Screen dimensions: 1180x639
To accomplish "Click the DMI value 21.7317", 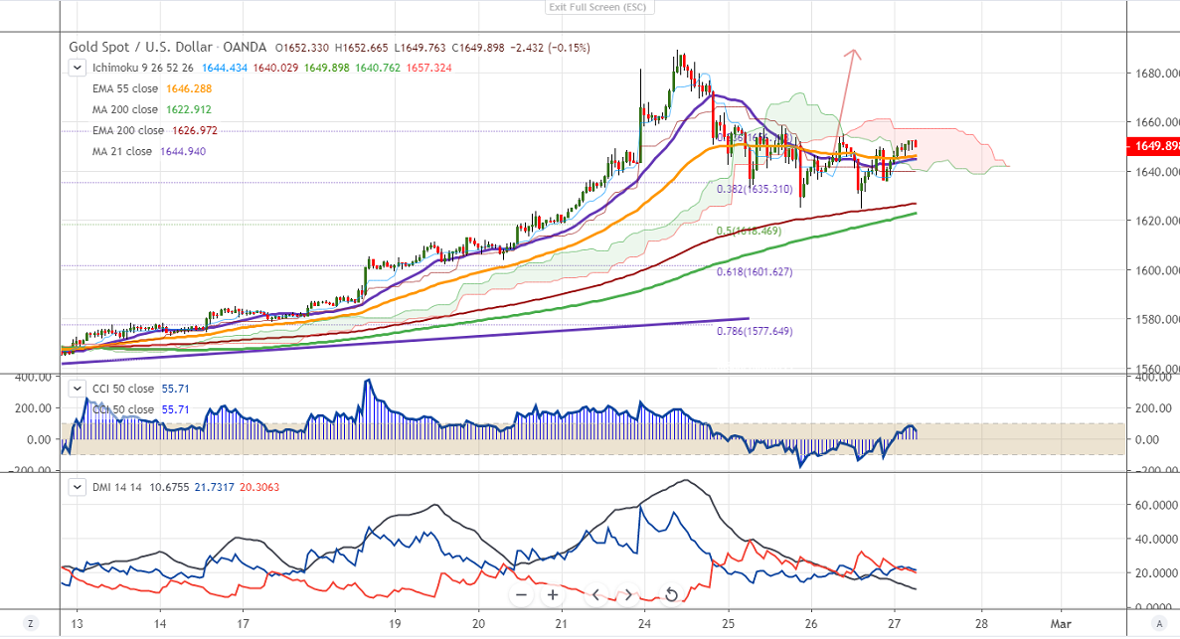I will tap(214, 487).
